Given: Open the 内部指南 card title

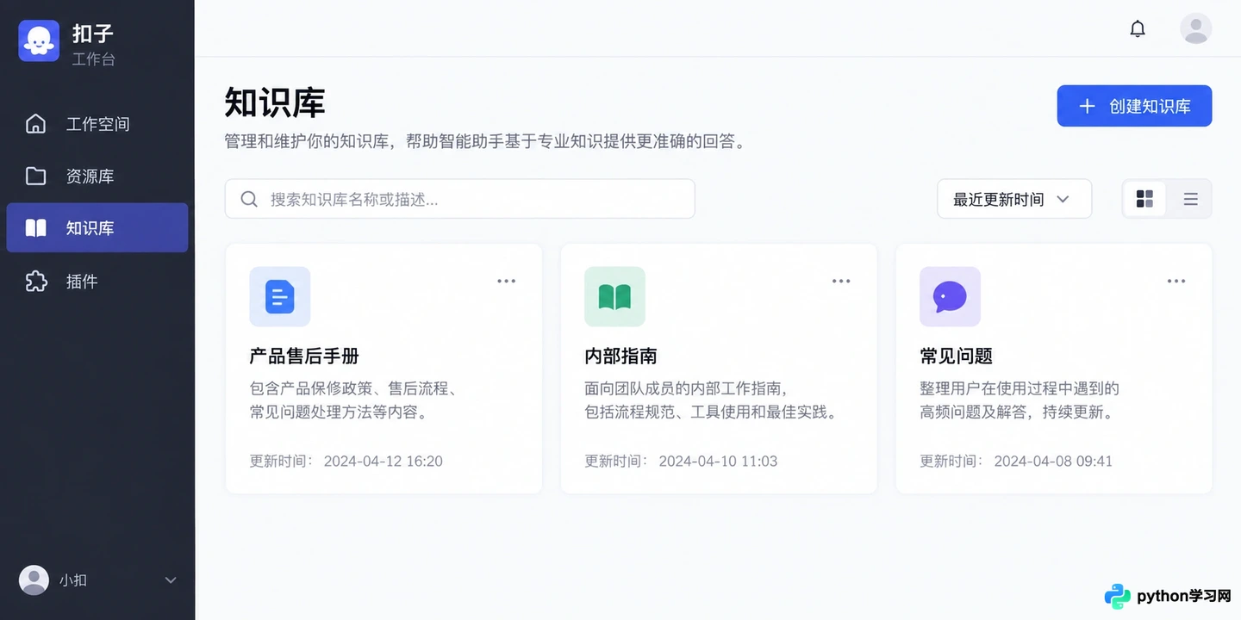Looking at the screenshot, I should (x=620, y=356).
